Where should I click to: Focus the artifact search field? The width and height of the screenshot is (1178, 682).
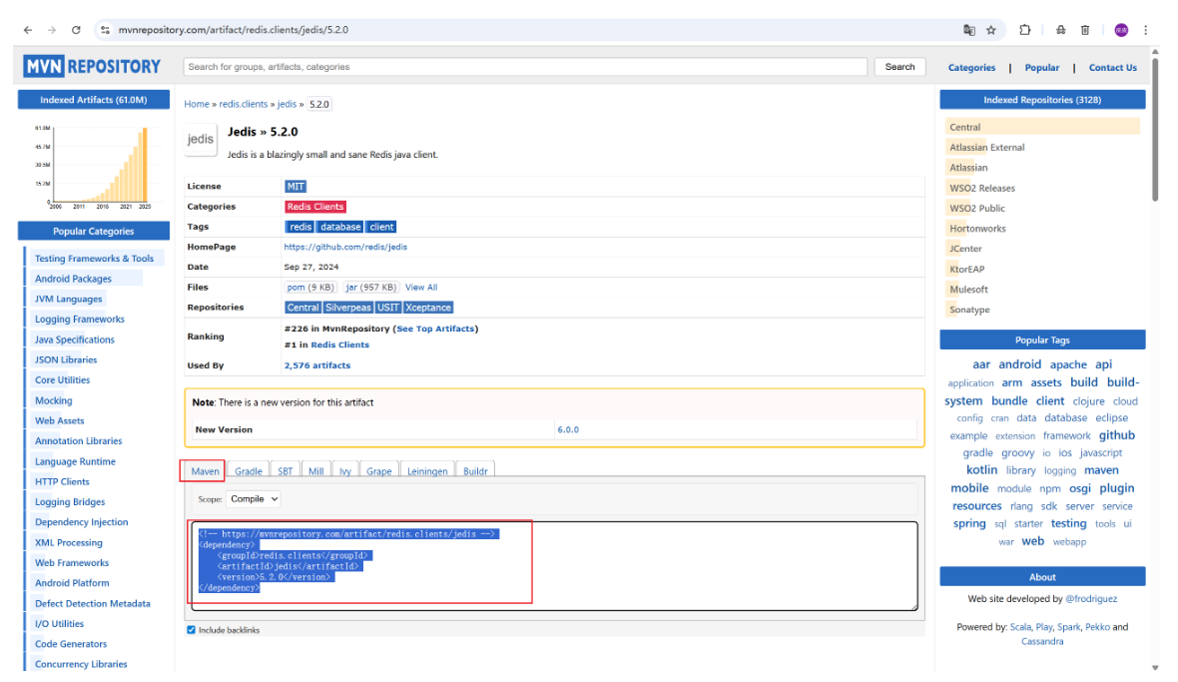(x=525, y=67)
